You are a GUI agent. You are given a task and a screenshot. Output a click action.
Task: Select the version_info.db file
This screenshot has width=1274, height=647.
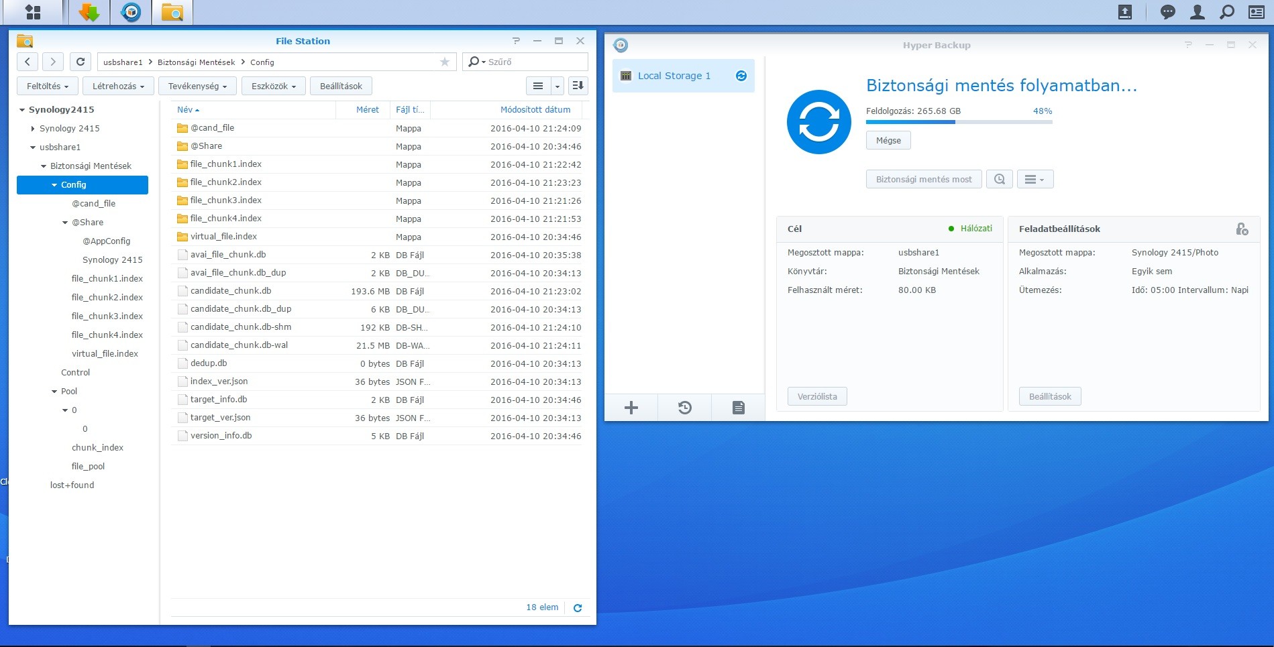click(x=376, y=436)
